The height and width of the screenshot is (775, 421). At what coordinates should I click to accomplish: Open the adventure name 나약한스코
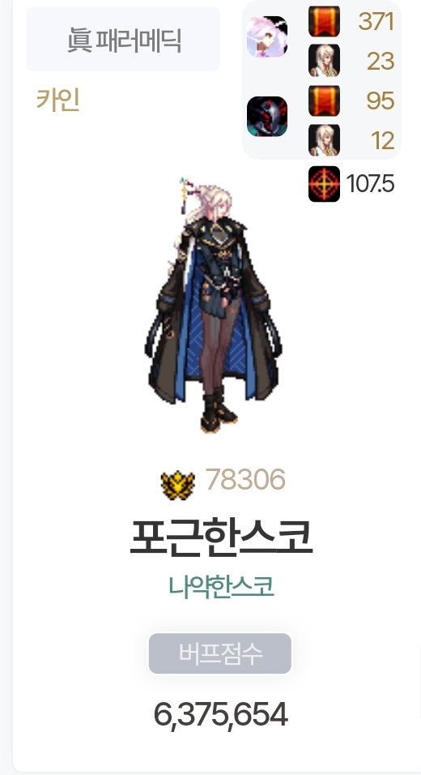tap(221, 587)
